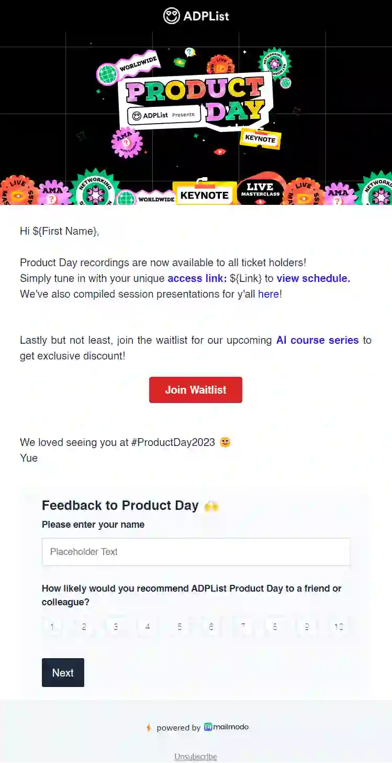Image resolution: width=392 pixels, height=763 pixels.
Task: Click Unsubscribe at the bottom
Action: click(x=195, y=757)
